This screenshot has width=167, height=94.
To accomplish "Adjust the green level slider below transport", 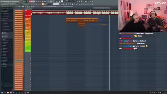I will (26, 4).
